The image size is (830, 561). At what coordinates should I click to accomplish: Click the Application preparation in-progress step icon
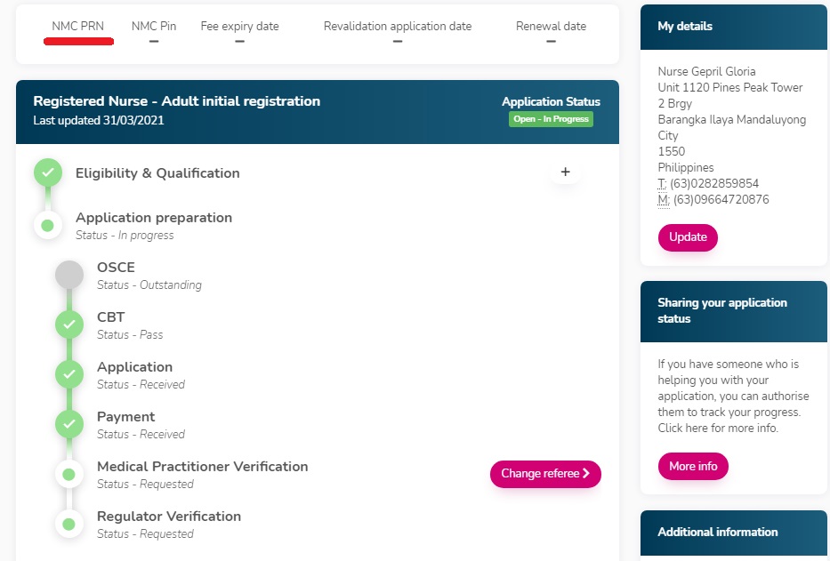click(48, 225)
